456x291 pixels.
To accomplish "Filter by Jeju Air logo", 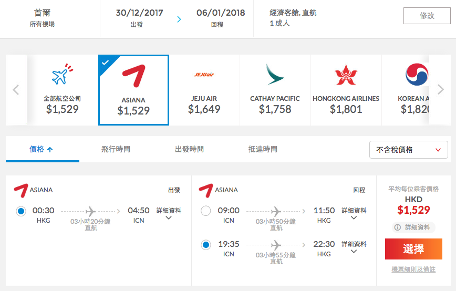I will point(204,75).
